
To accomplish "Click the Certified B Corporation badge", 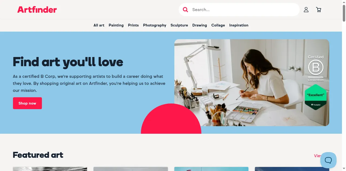I will coord(316,68).
